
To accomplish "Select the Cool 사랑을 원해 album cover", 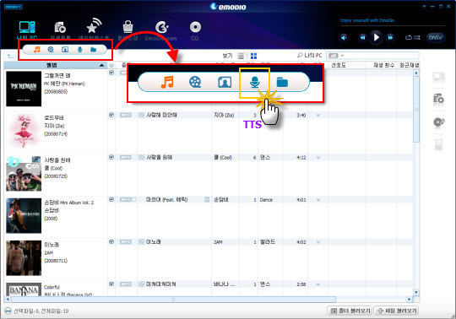I will [24, 174].
